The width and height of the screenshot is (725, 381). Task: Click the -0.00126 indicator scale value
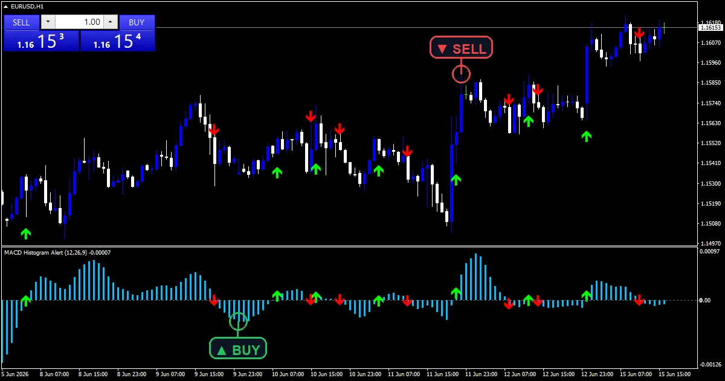click(710, 364)
